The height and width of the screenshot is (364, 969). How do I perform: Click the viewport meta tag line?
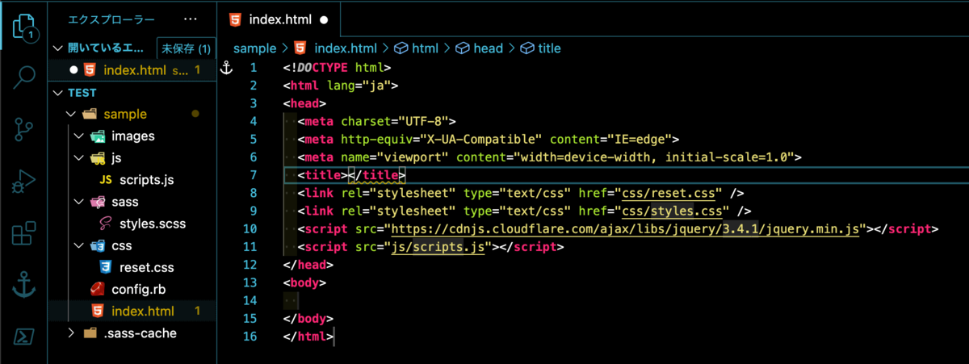(x=548, y=157)
